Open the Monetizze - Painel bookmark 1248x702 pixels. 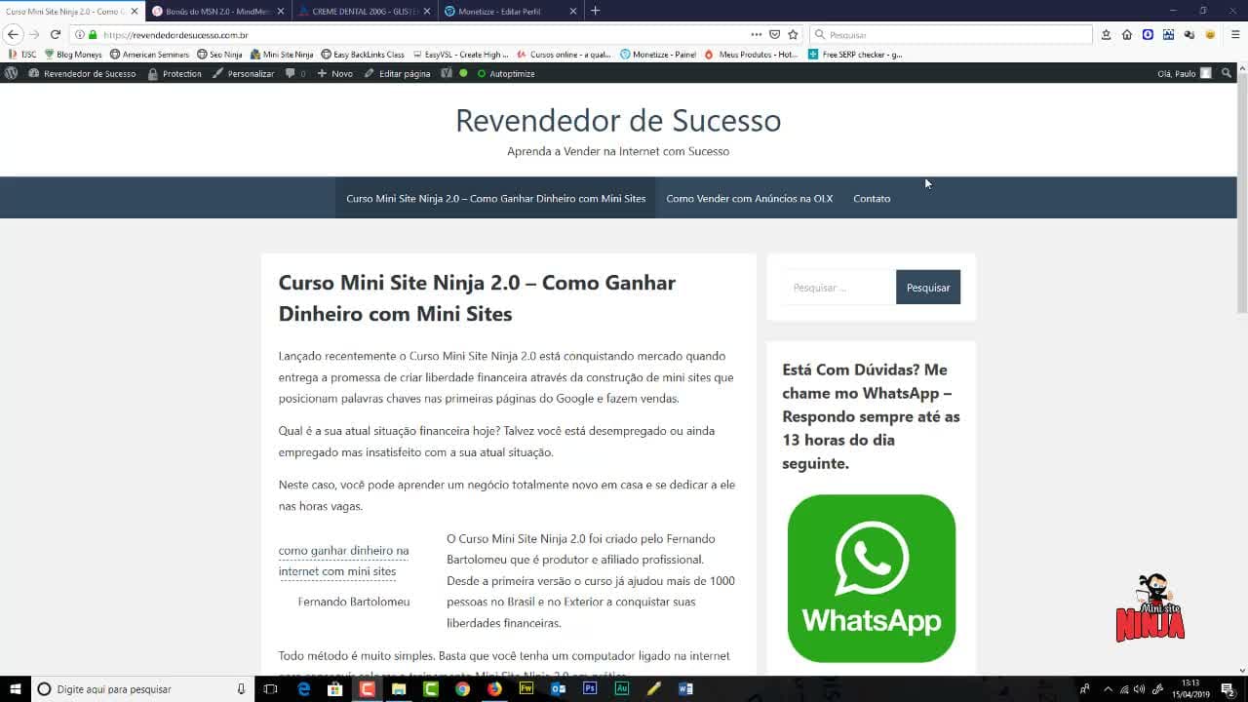click(x=657, y=55)
